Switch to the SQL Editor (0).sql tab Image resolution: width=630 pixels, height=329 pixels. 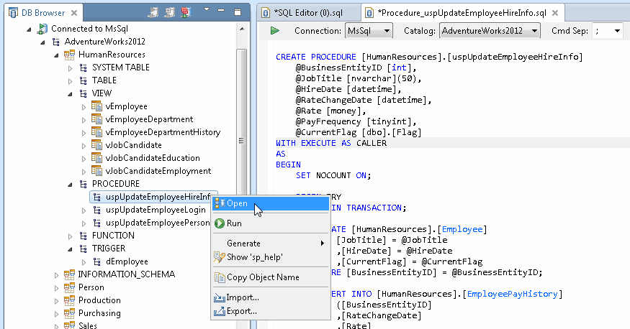tap(310, 12)
